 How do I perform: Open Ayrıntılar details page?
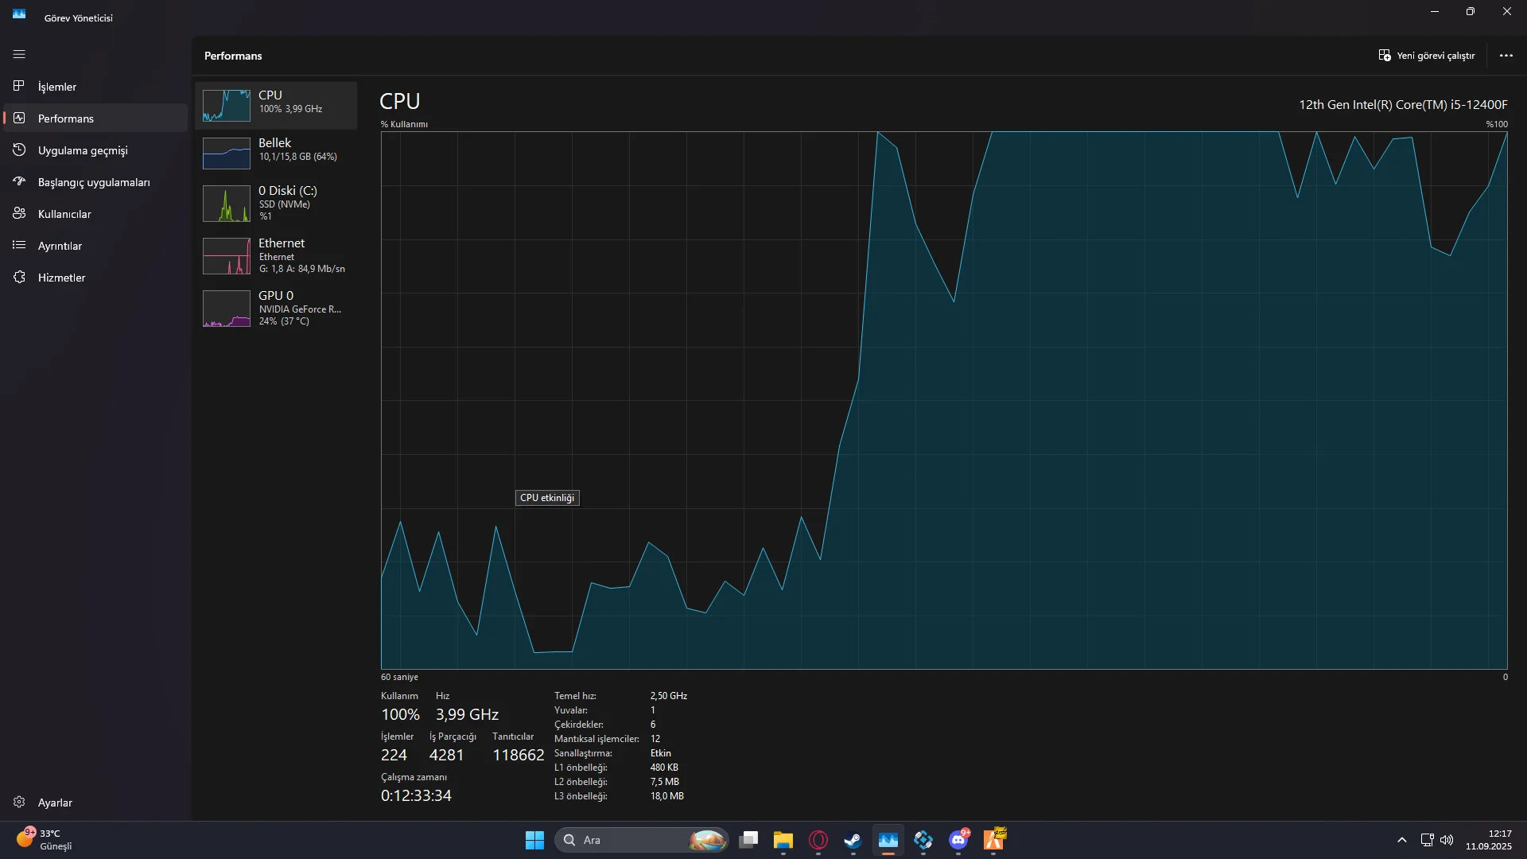tap(60, 246)
